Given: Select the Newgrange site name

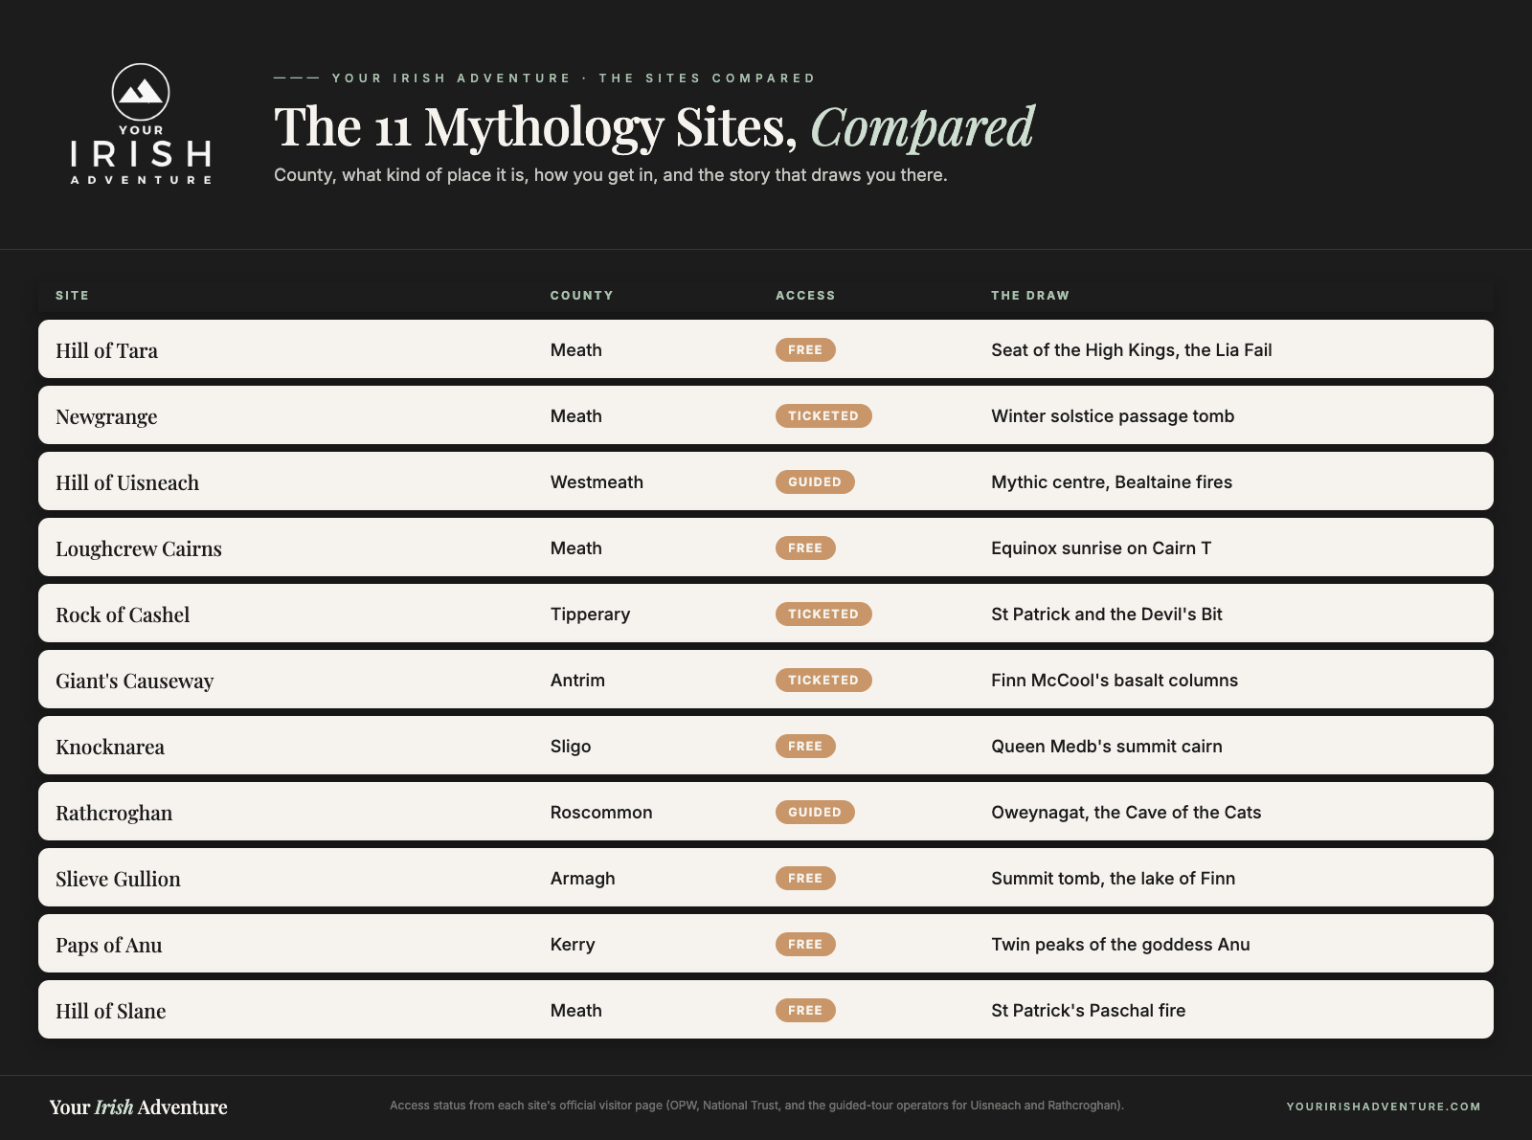Looking at the screenshot, I should pos(106,416).
